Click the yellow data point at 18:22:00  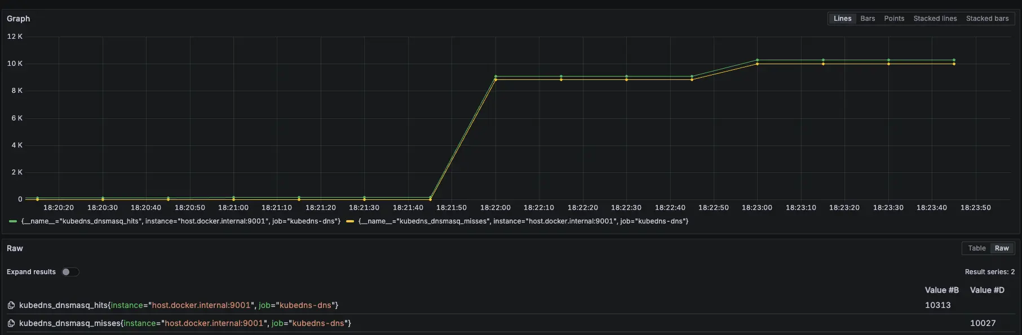(495, 79)
